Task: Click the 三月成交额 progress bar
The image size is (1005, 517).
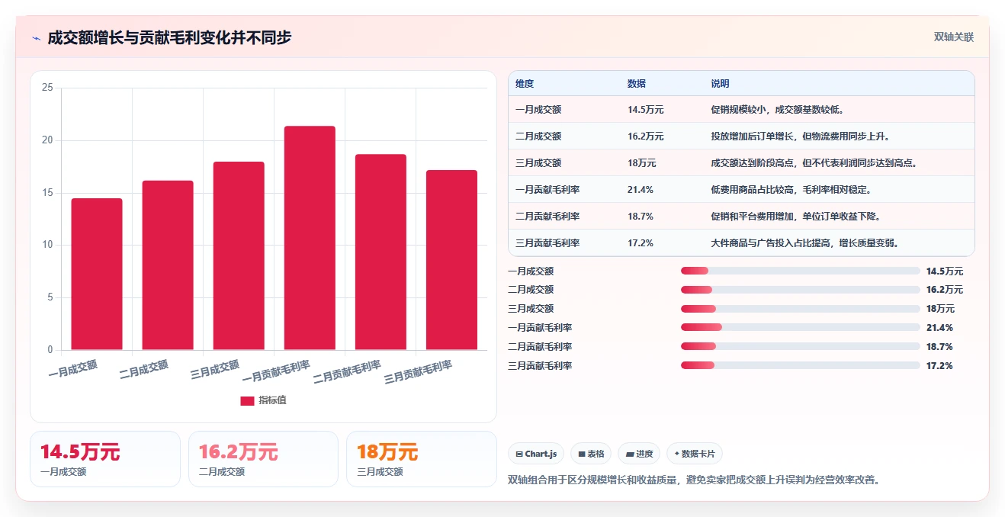Action: [x=801, y=309]
